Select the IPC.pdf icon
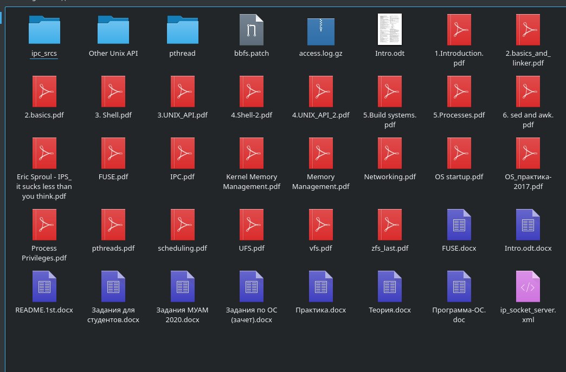This screenshot has height=372, width=566. click(182, 153)
